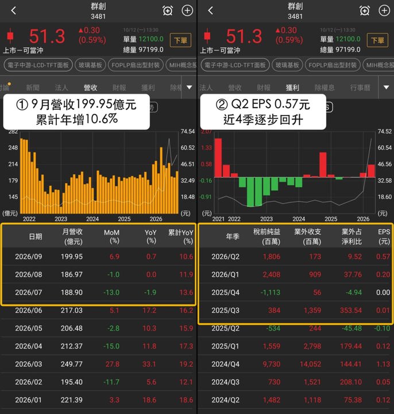Tap the 電子中游-LCD-TFT面板 tag in the left panel
Viewport: 394px width, 414px height.
tap(38, 65)
